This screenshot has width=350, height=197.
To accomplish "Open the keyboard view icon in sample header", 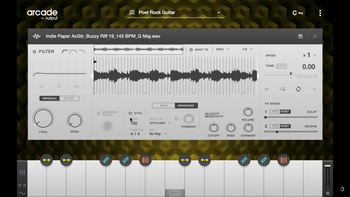I will tap(301, 36).
